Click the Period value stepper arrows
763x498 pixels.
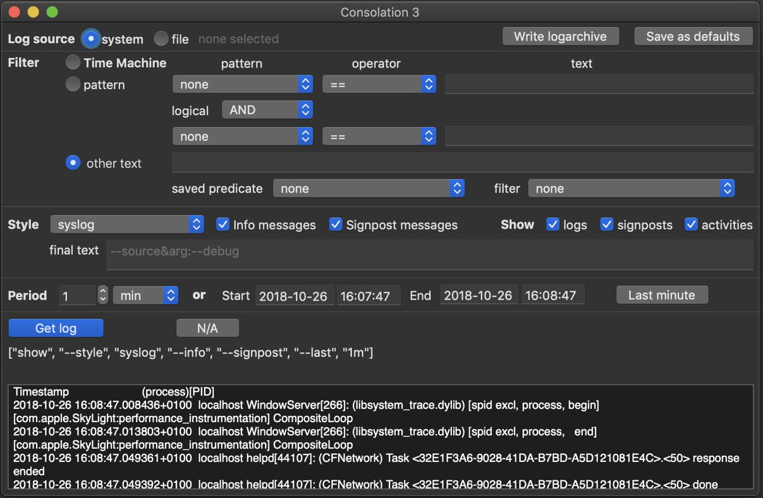[102, 295]
